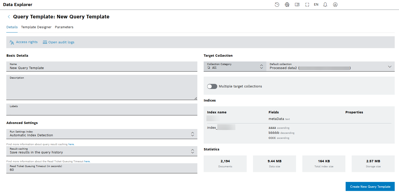Open the history clock icon in header
Image resolution: width=399 pixels, height=194 pixels.
tap(277, 5)
